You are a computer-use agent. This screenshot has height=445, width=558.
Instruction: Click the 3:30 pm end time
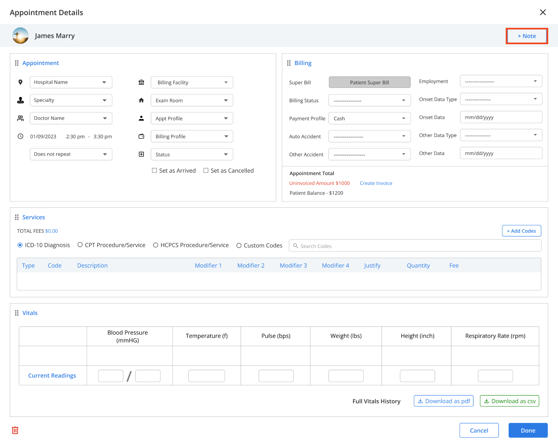pyautogui.click(x=102, y=136)
